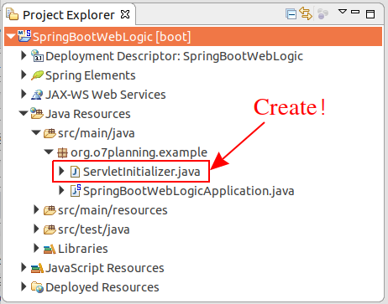Image resolution: width=388 pixels, height=304 pixels.
Task: Open the View Menu triangle dropdown
Action: [x=343, y=12]
